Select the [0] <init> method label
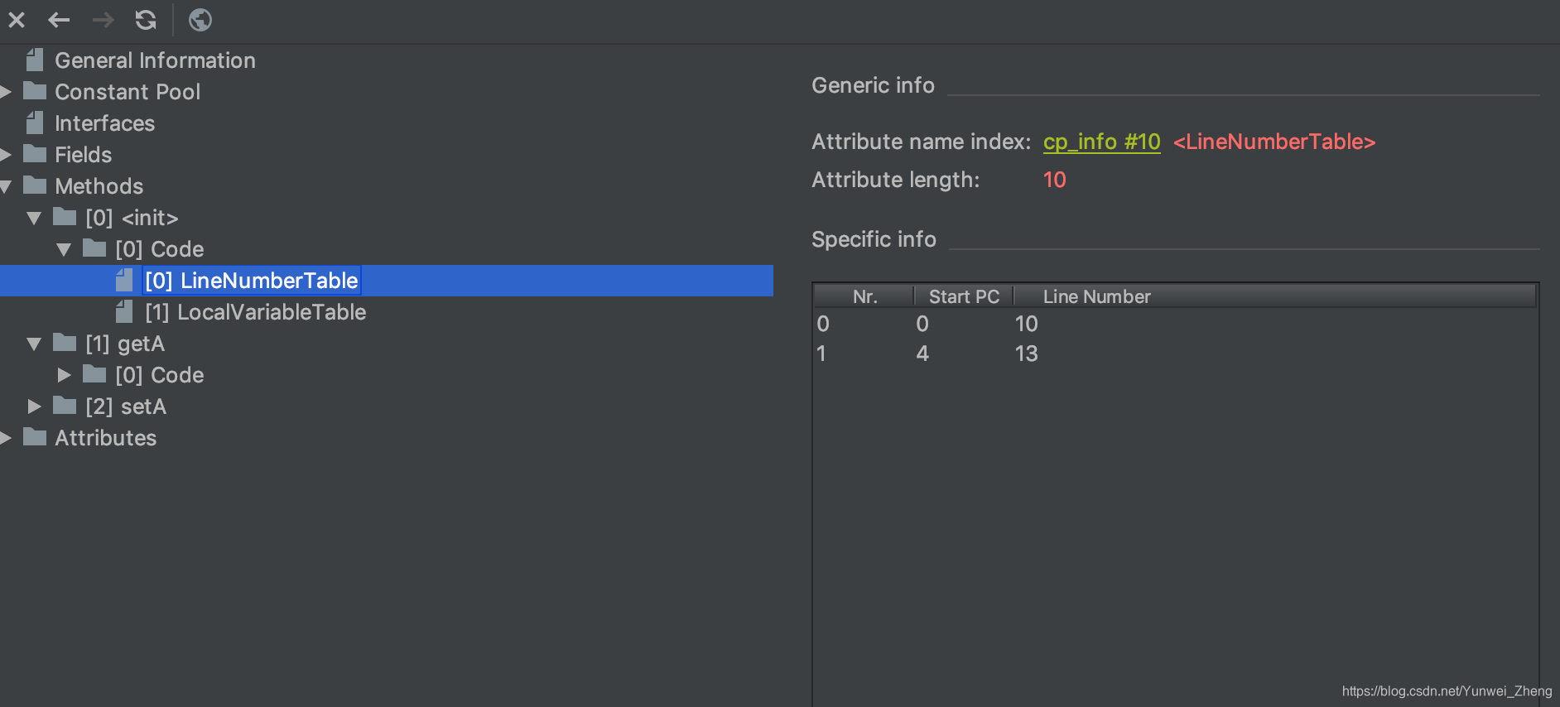Screen dimensions: 1560x707 (132, 218)
